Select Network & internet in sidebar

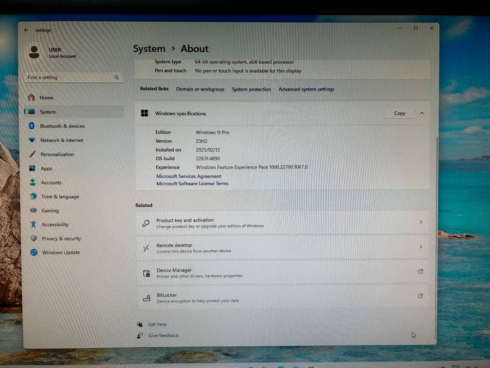click(62, 140)
